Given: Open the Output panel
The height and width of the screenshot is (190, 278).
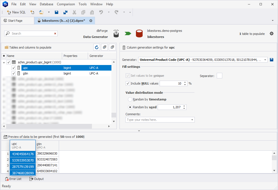Looking at the screenshot, I should click(36, 179).
